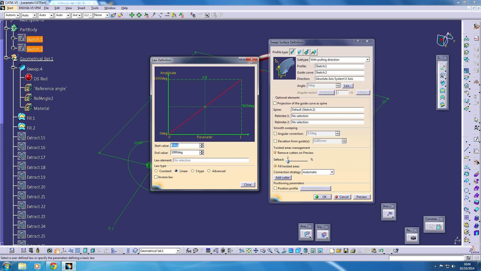Image resolution: width=481 pixels, height=271 pixels.
Task: Enable Projection of guide curve as spine
Action: click(275, 103)
